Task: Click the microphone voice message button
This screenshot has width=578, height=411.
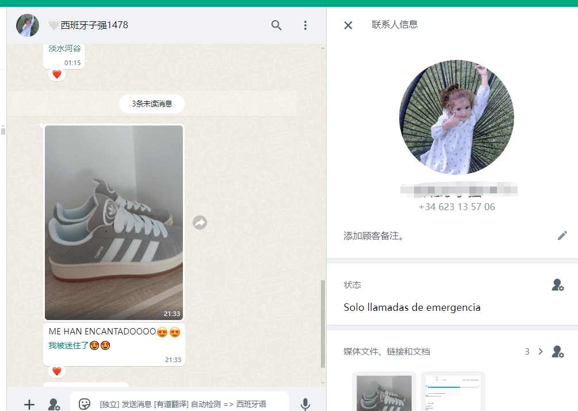Action: [305, 404]
